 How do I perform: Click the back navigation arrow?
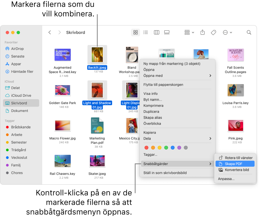[49, 32]
